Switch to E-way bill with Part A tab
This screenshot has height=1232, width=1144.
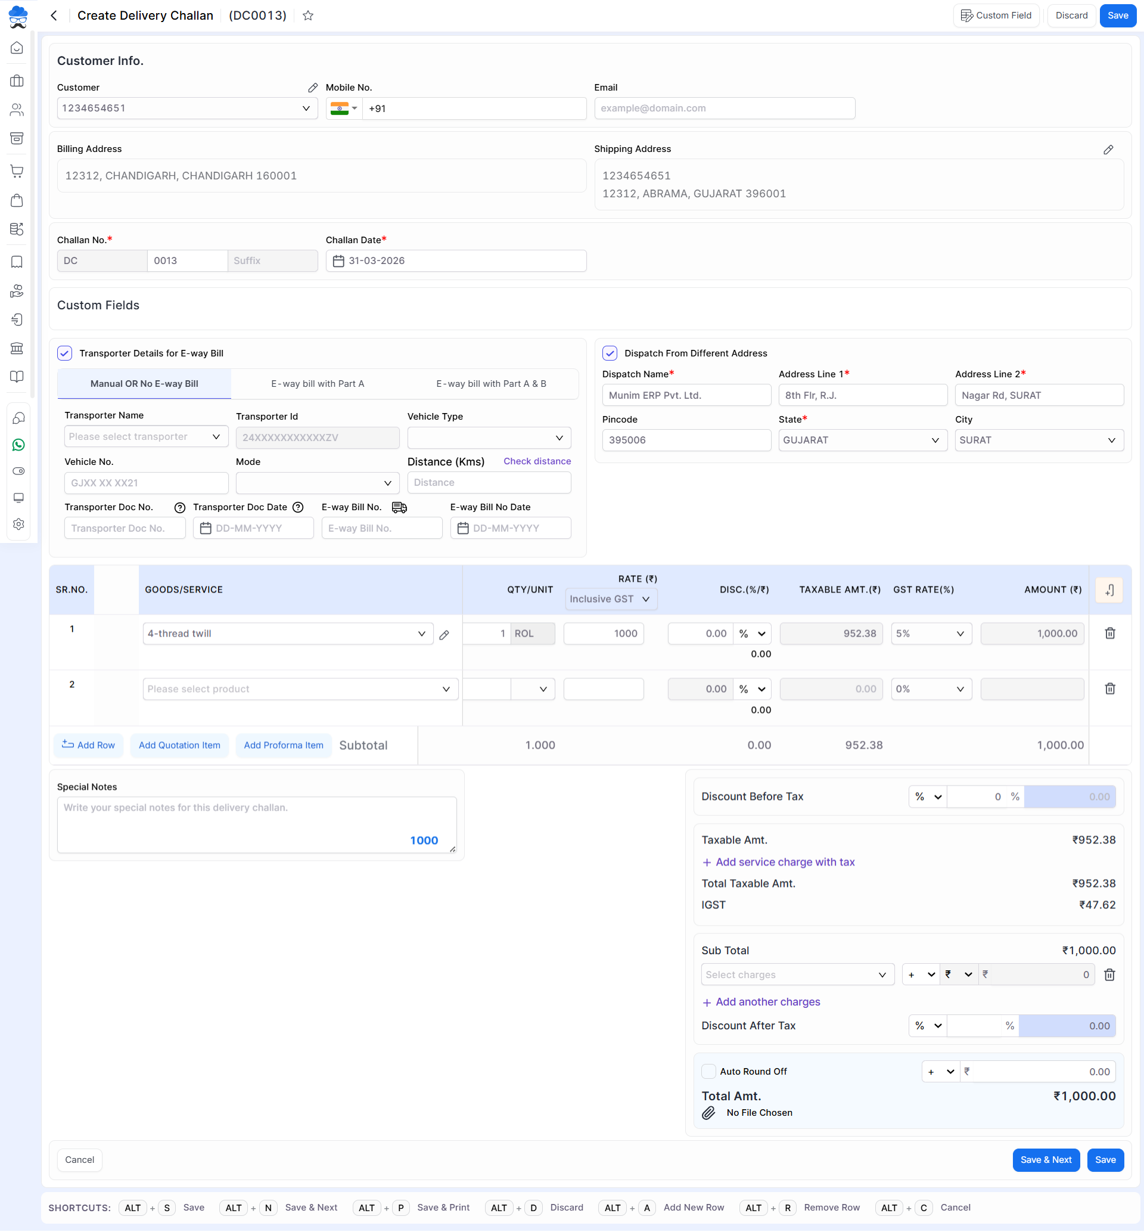point(317,383)
